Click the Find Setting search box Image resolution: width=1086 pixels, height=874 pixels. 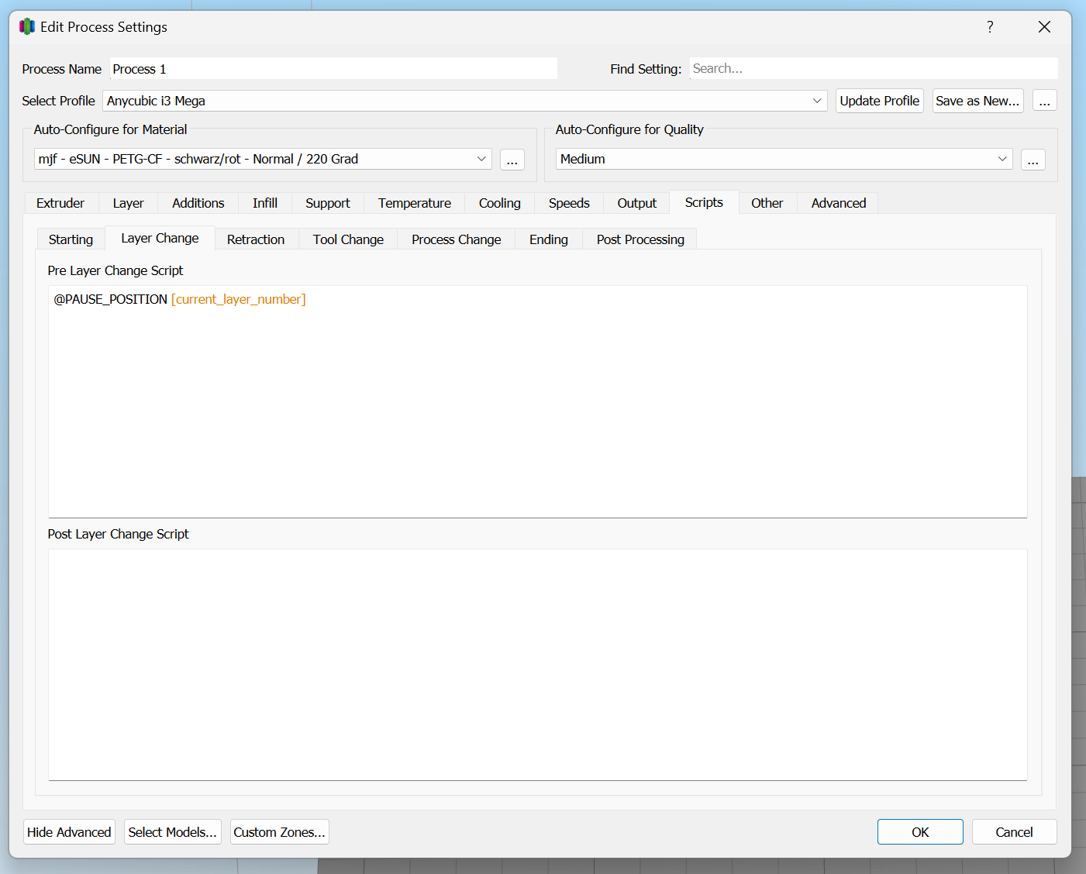point(874,68)
